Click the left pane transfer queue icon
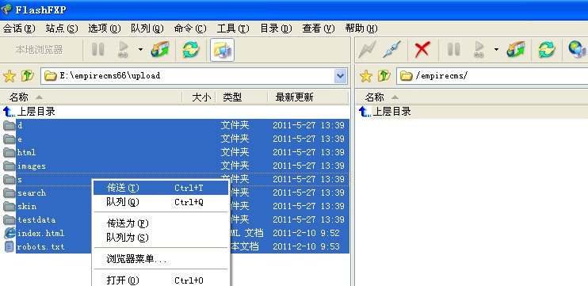The height and width of the screenshot is (286, 588). point(160,49)
